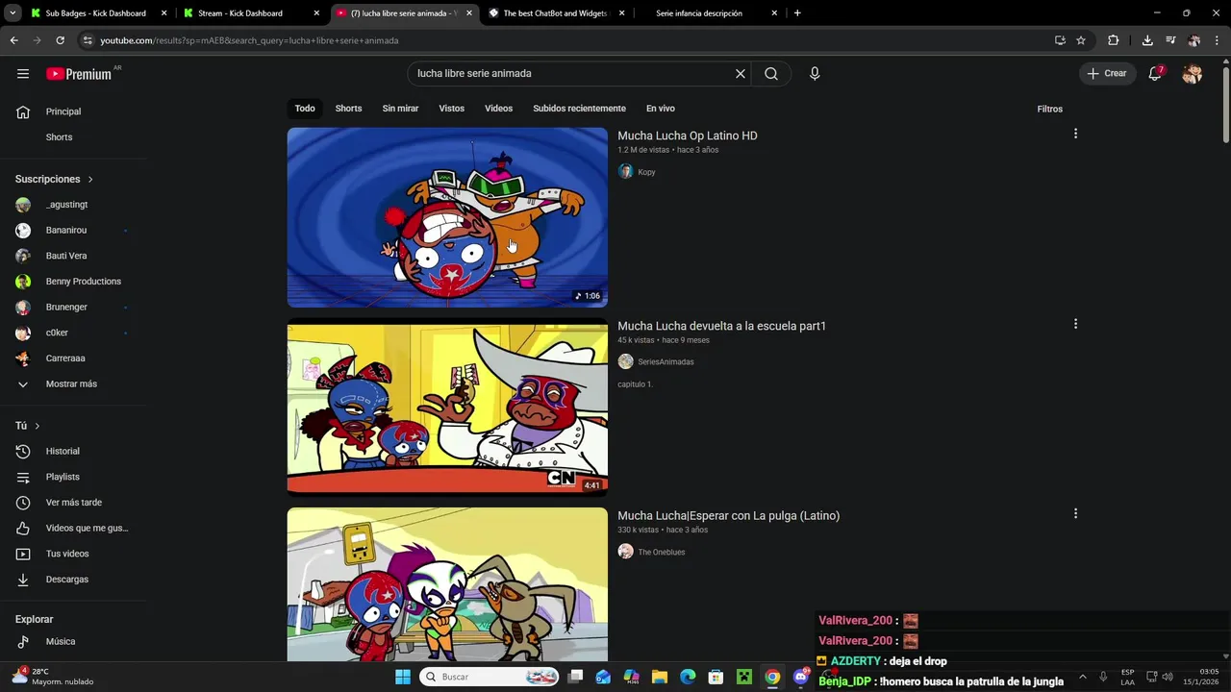Viewport: 1231px width, 692px height.
Task: Switch to Serie infancia descripción tab
Action: point(709,13)
